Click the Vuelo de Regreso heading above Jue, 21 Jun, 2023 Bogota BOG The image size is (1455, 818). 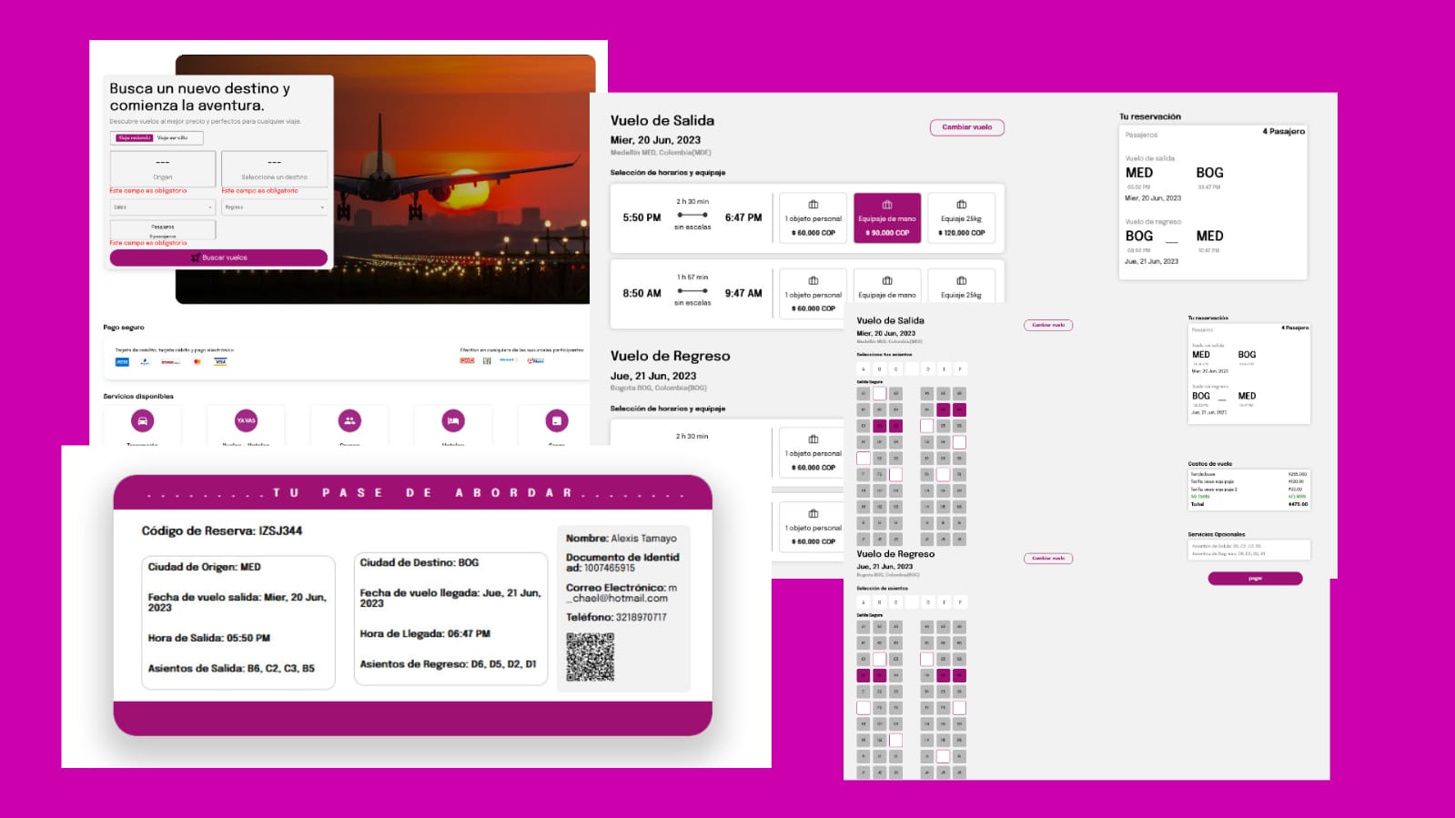[x=670, y=356]
